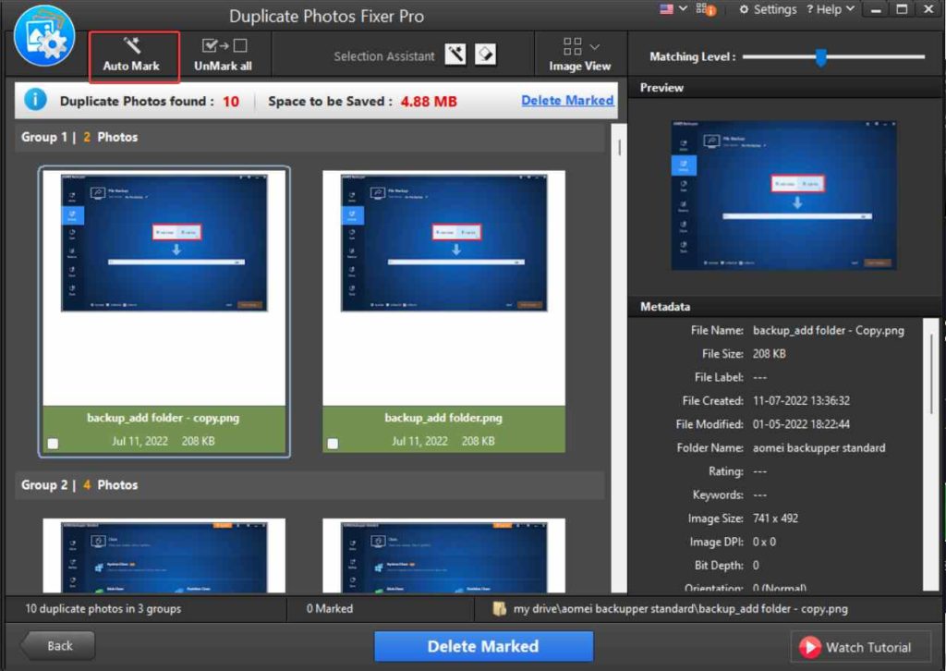Click the Back button
The width and height of the screenshot is (946, 671).
58,646
